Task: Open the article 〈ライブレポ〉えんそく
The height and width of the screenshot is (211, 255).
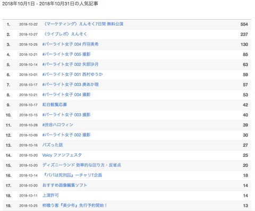Action: coord(65,34)
